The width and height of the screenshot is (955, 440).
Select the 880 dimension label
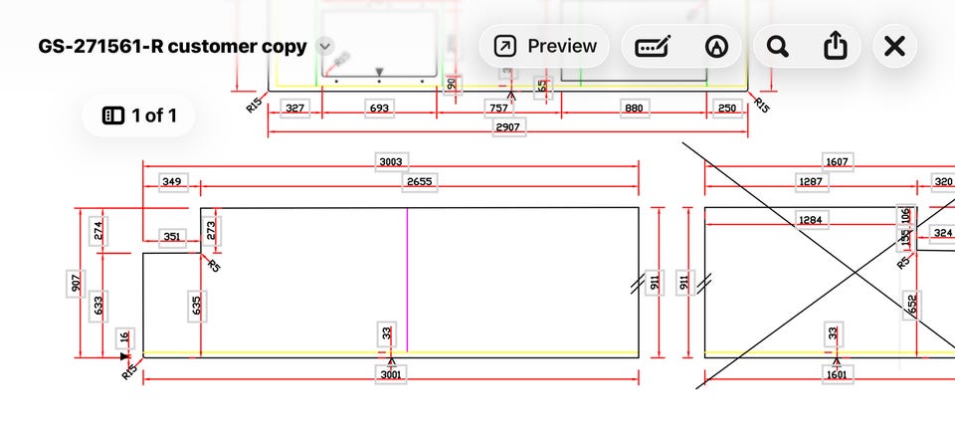(x=635, y=109)
